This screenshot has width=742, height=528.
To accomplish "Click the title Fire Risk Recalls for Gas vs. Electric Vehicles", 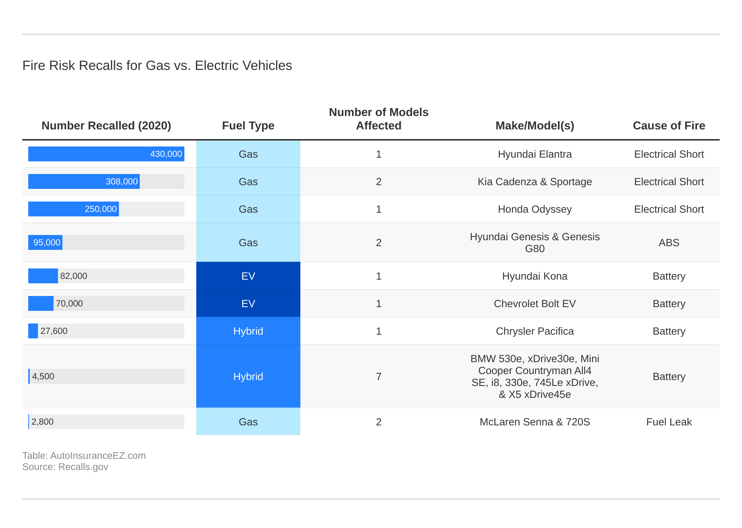I will tap(157, 65).
